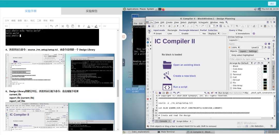Click the Block color swatch
The height and width of the screenshot is (135, 279).
265,66
